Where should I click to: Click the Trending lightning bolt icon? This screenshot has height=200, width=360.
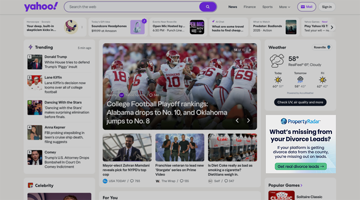coord(30,47)
